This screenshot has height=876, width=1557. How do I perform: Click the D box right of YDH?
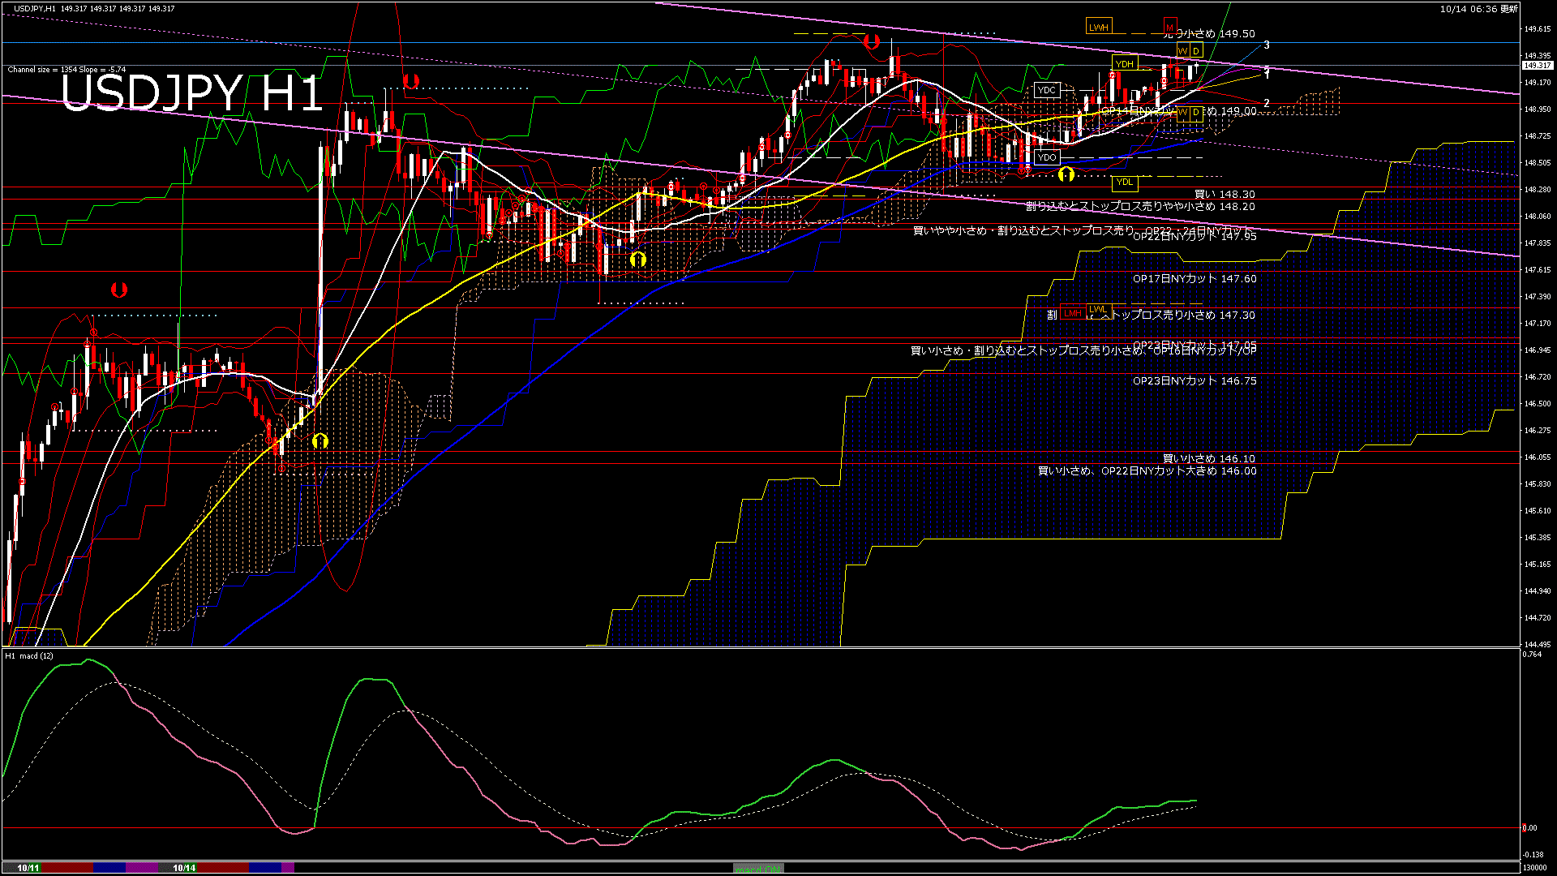(1196, 51)
